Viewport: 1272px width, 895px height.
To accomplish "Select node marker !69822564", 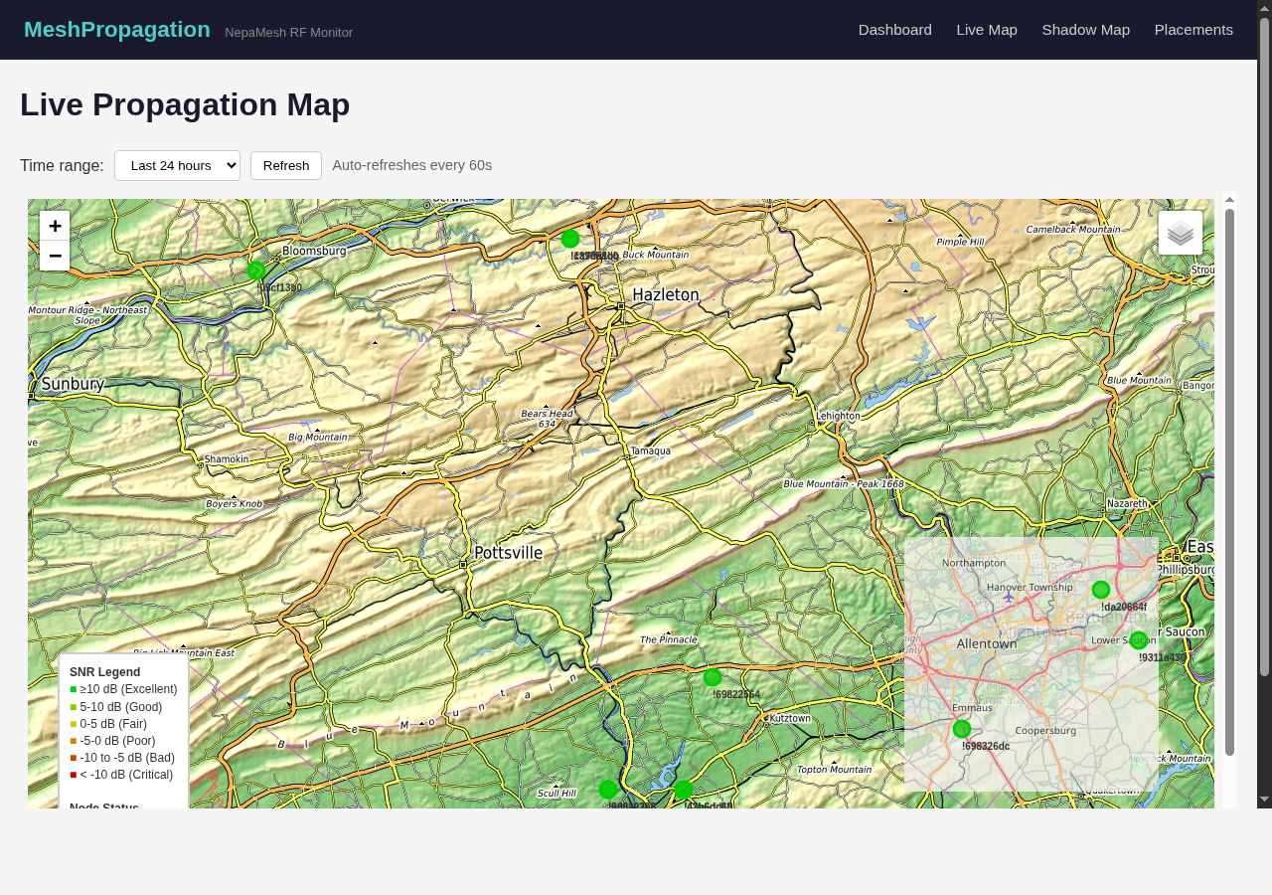I will [712, 677].
